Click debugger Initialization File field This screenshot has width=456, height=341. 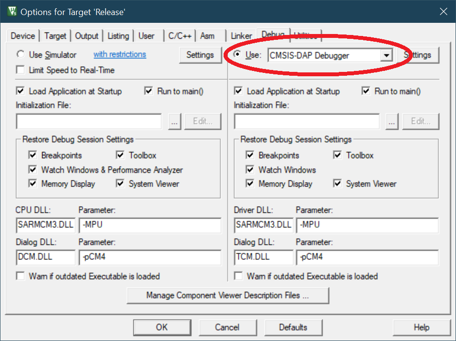tap(307, 121)
